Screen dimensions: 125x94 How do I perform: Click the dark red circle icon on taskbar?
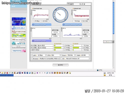point(22,73)
